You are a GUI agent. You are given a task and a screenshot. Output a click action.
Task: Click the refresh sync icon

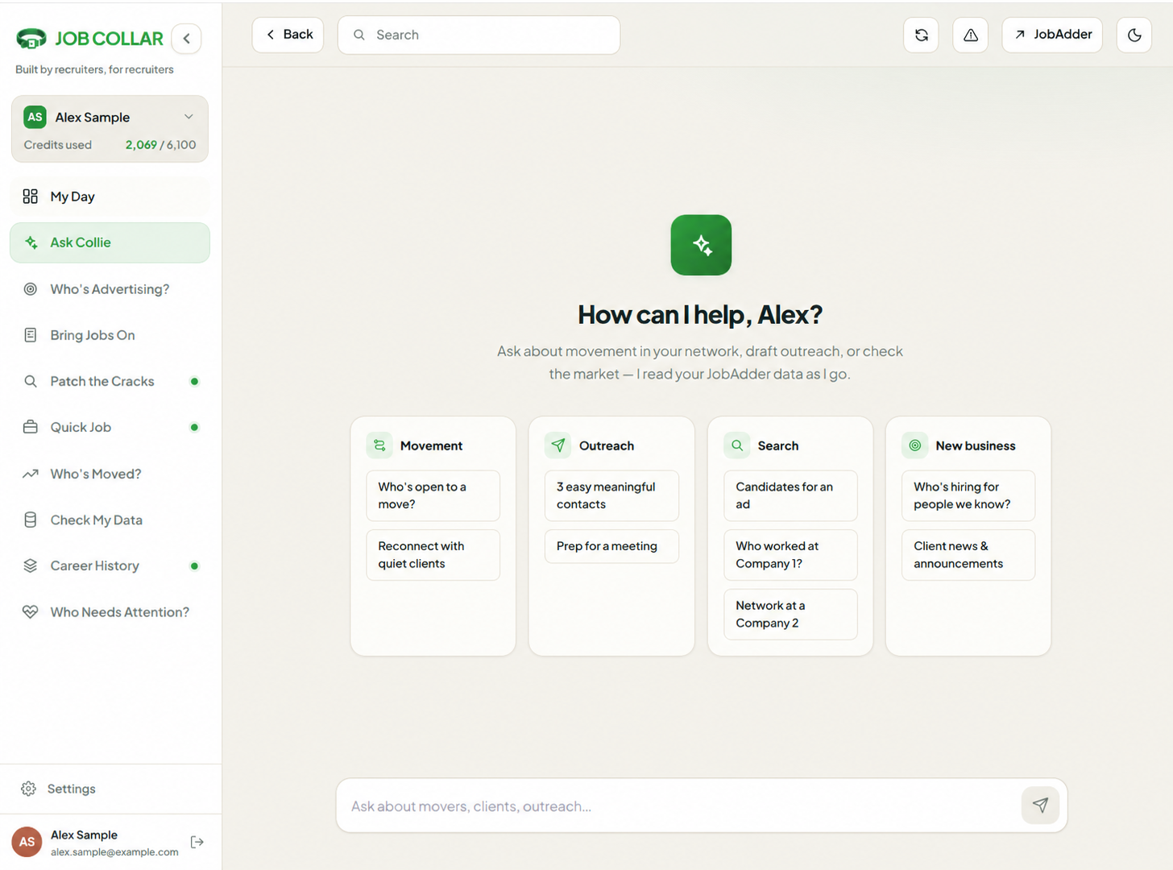921,35
